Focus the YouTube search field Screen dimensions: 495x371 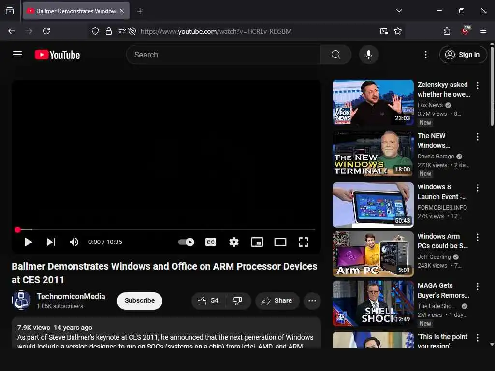tap(223, 55)
